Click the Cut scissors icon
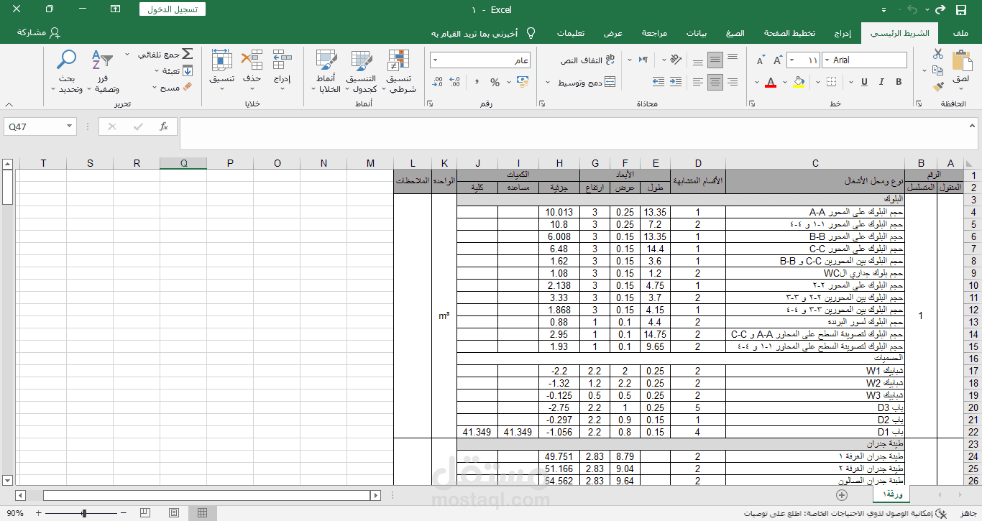Viewport: 982px width, 521px height. [x=937, y=54]
